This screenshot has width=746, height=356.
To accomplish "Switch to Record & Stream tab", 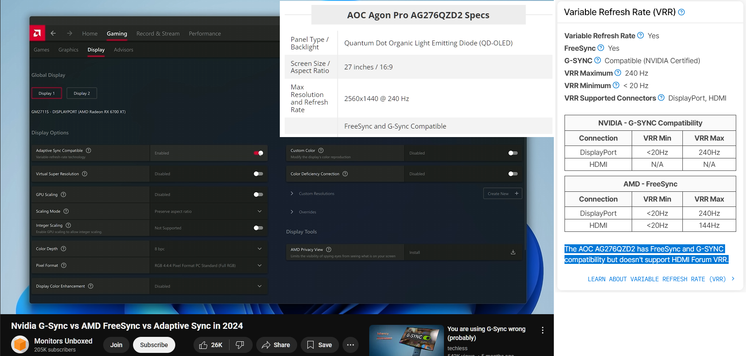I will pos(158,33).
